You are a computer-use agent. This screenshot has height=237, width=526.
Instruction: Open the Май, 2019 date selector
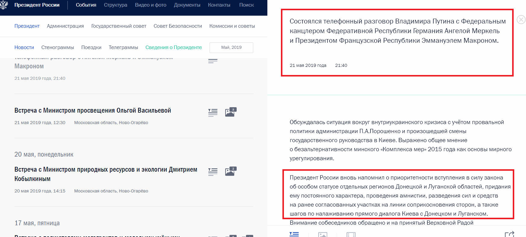click(231, 48)
